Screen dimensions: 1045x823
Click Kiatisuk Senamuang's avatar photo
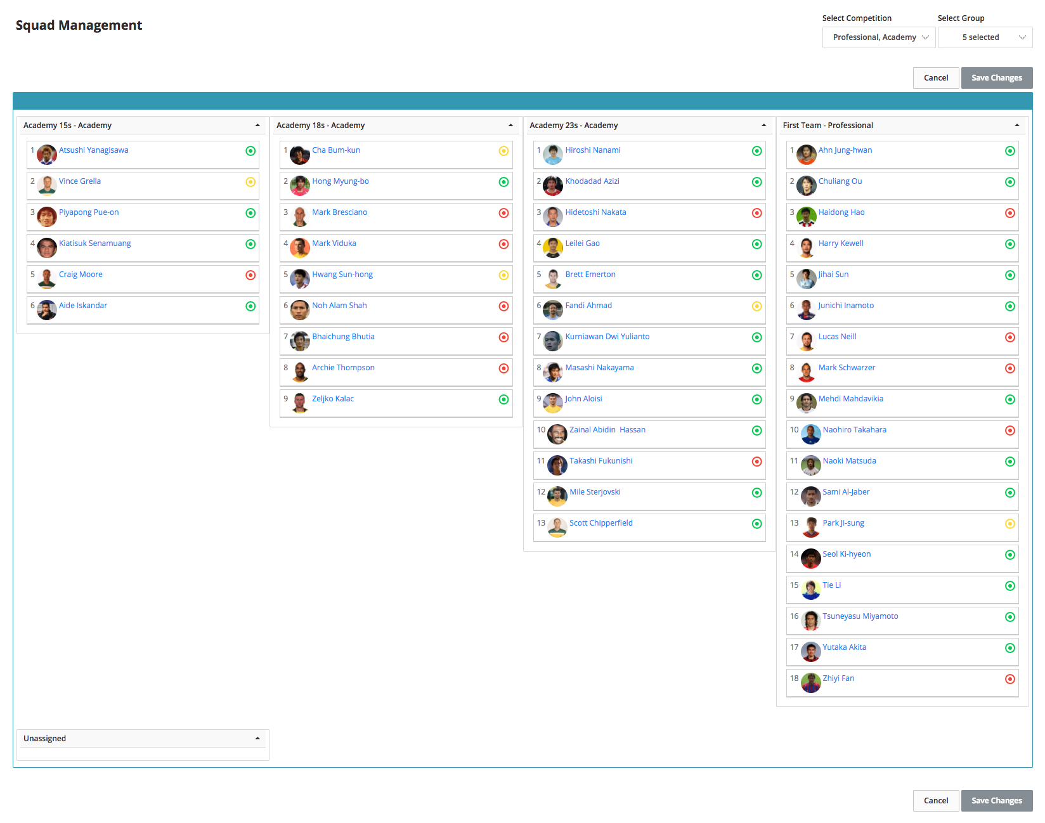[x=47, y=248]
